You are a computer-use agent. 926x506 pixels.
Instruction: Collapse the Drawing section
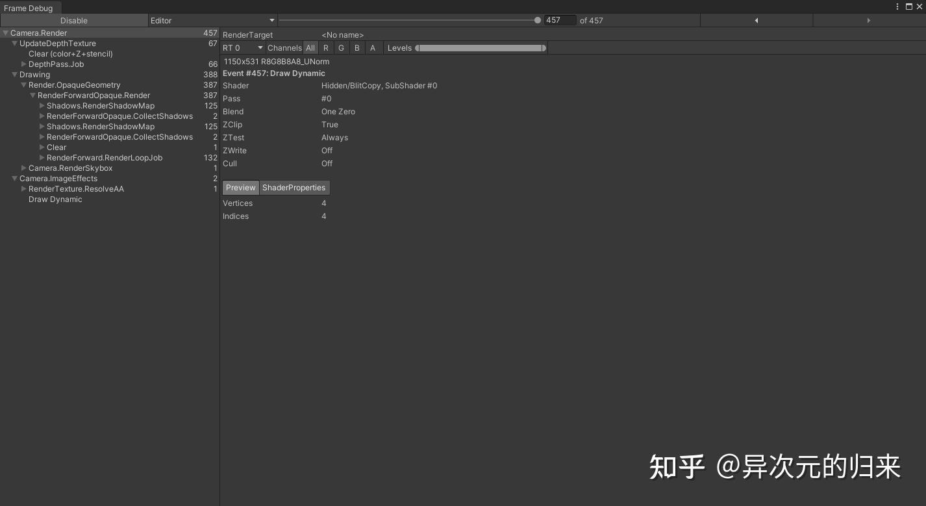[15, 75]
